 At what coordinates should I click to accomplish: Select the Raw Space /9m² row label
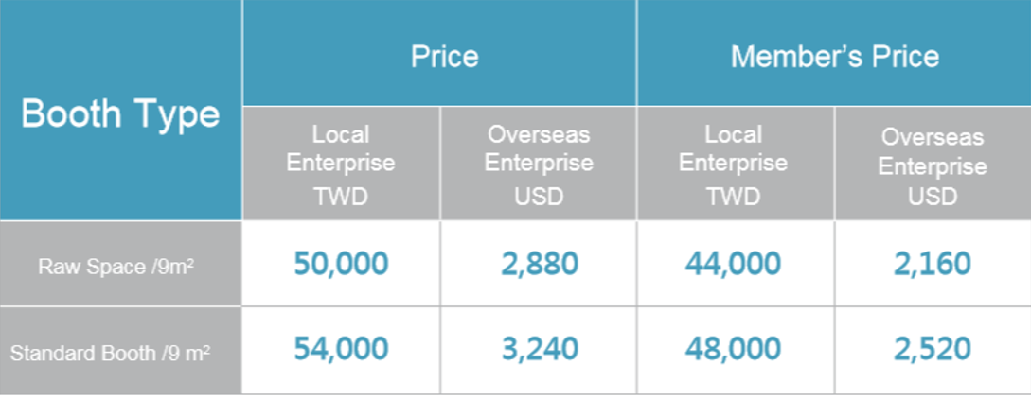pyautogui.click(x=120, y=264)
